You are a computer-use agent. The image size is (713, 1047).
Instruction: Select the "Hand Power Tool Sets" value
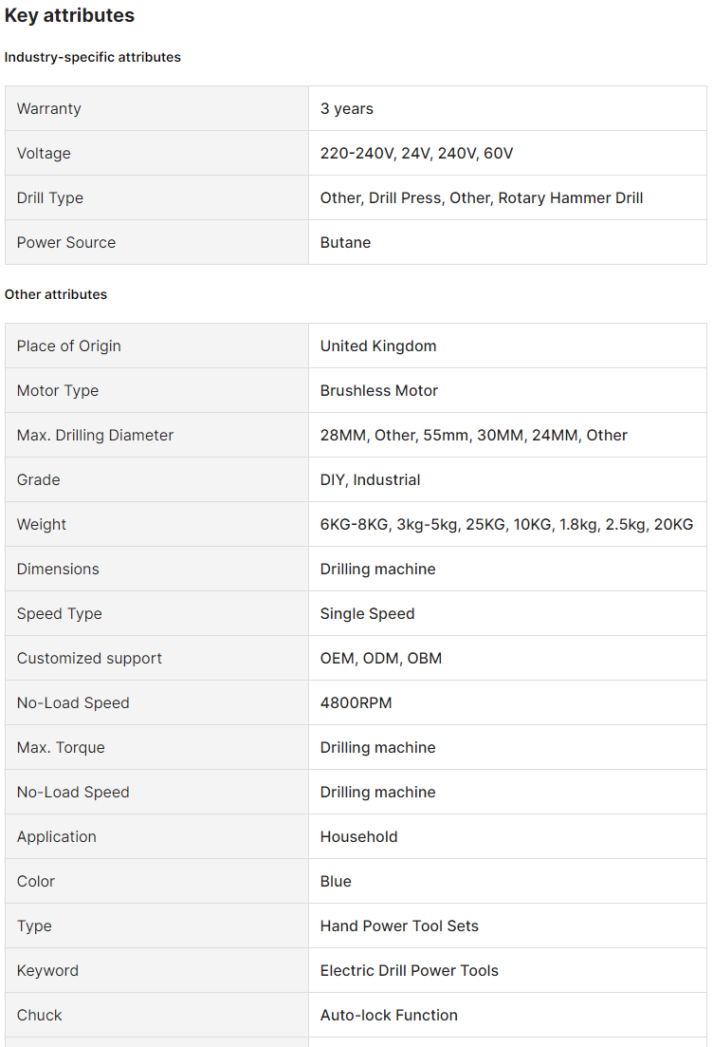tap(399, 925)
